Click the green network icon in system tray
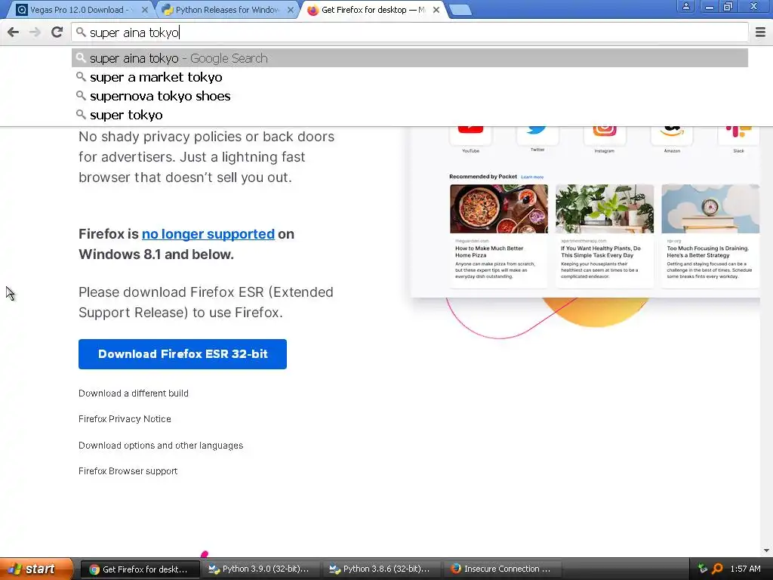Screen dimensions: 773x580 (703, 569)
